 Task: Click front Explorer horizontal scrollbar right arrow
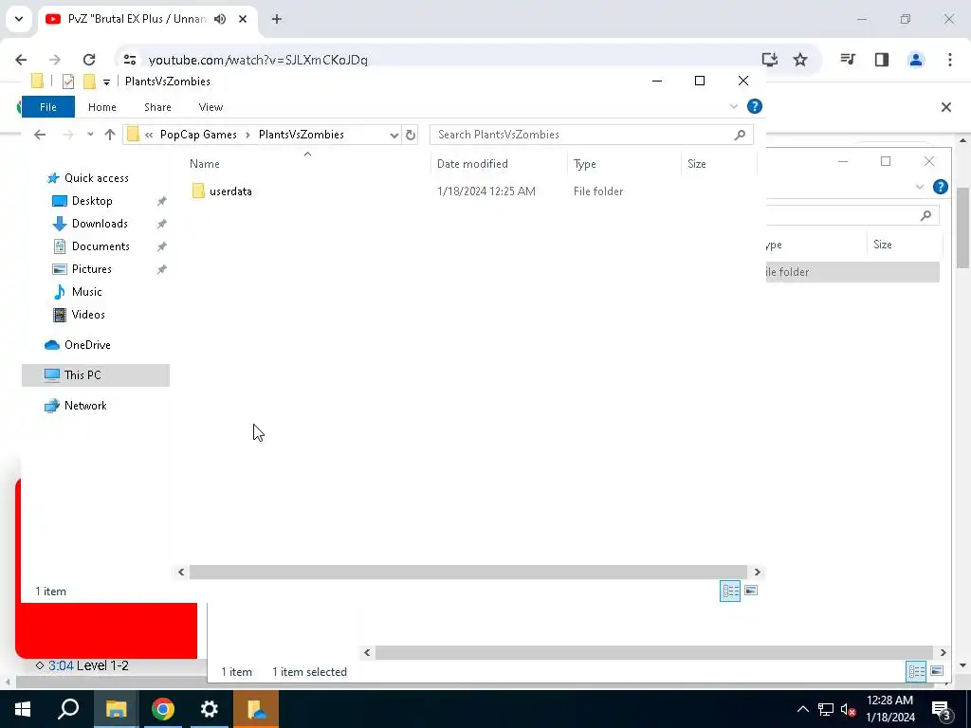pos(757,572)
